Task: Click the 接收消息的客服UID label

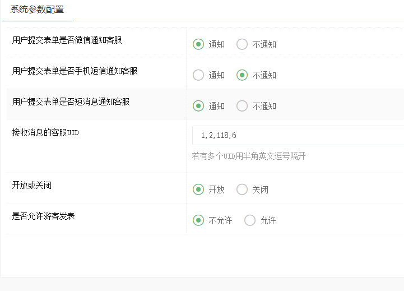Action: click(x=45, y=132)
